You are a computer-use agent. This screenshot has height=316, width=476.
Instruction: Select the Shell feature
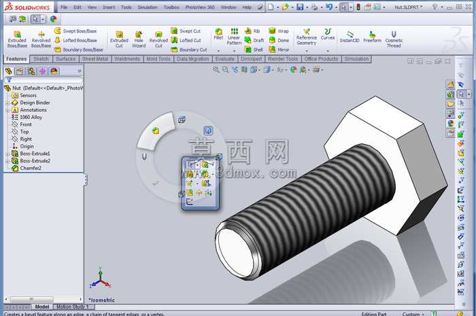point(254,50)
